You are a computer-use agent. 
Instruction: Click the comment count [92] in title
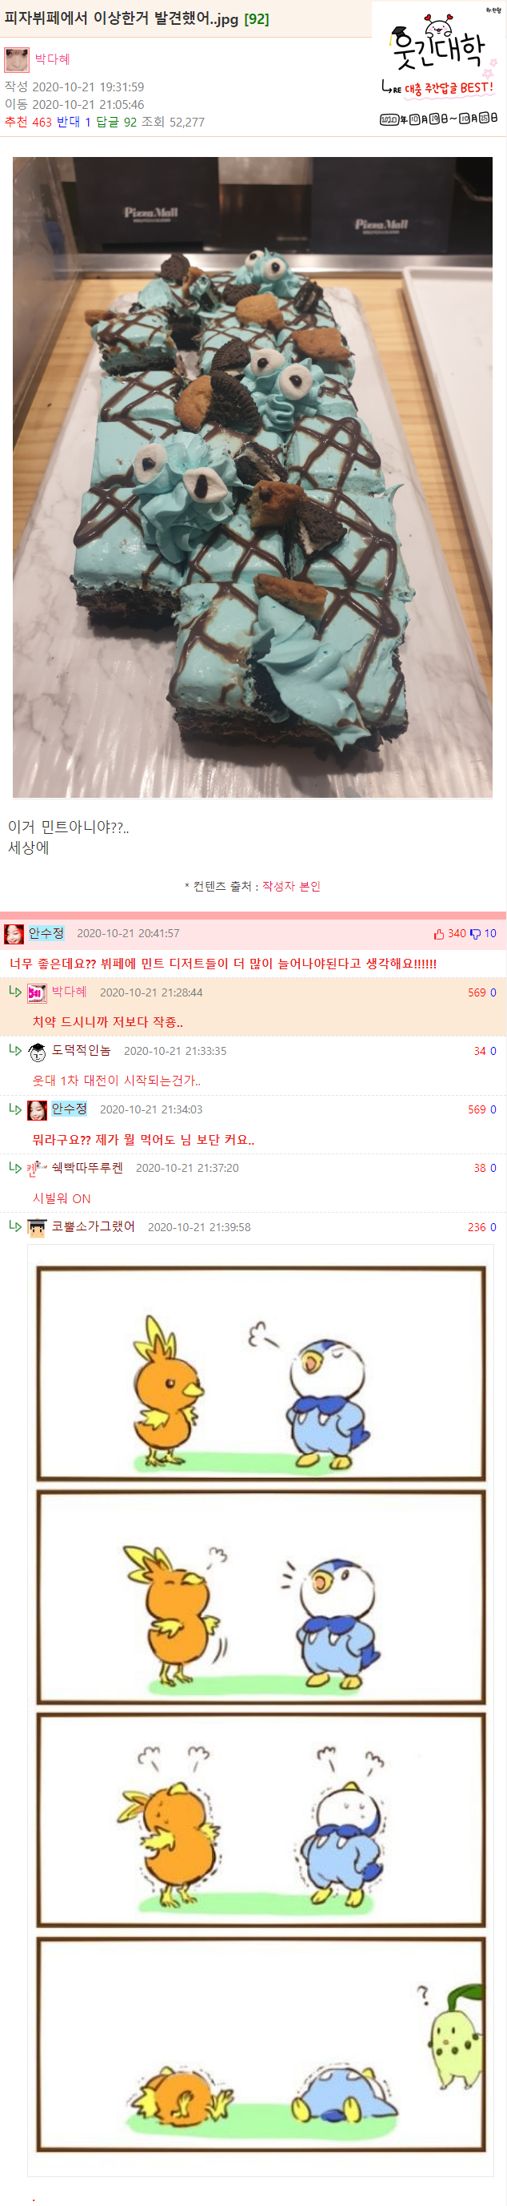click(257, 19)
